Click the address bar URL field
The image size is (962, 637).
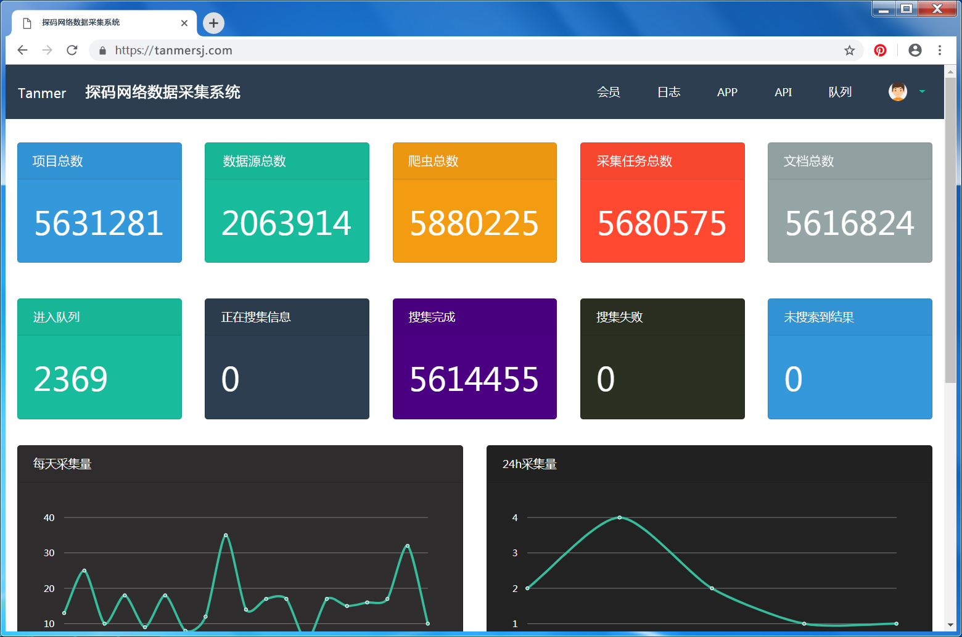475,51
